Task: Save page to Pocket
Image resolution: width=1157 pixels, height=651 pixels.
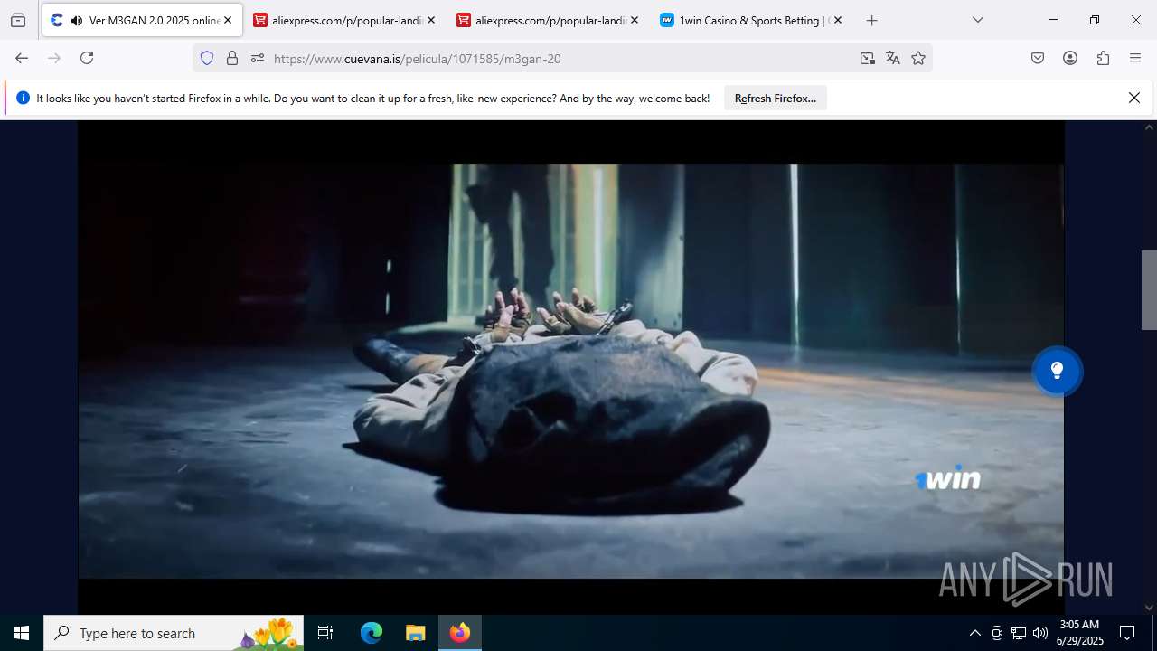Action: click(x=1038, y=58)
